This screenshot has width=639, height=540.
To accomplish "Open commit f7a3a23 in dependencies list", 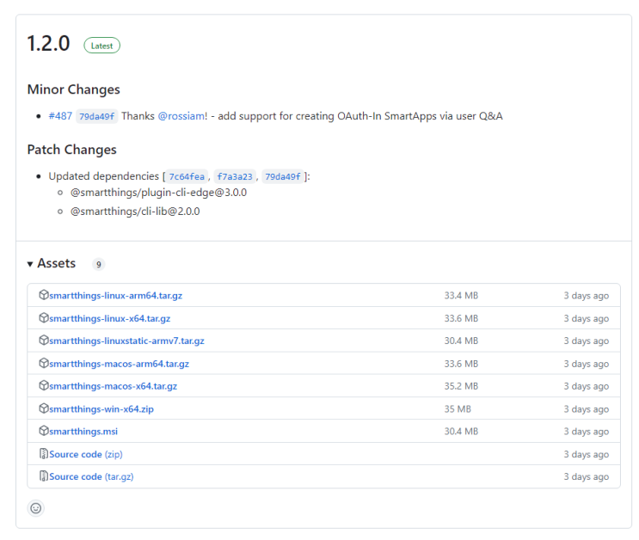I will [x=234, y=176].
